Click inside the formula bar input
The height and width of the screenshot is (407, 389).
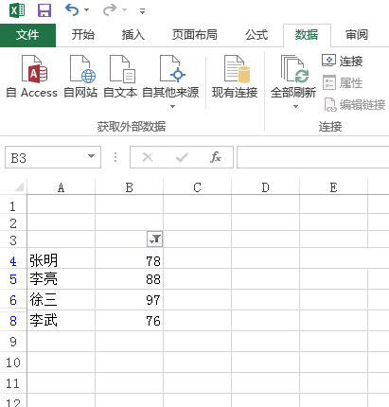click(x=312, y=157)
